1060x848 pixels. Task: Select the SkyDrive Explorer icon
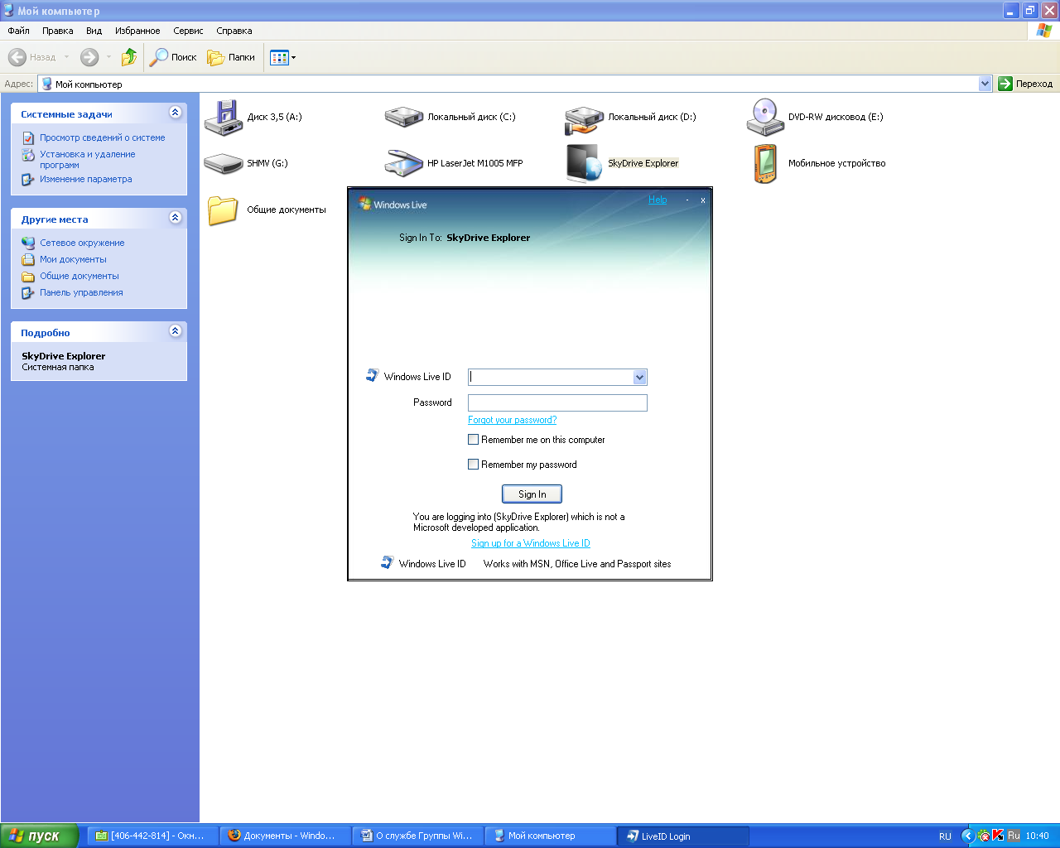(x=584, y=163)
